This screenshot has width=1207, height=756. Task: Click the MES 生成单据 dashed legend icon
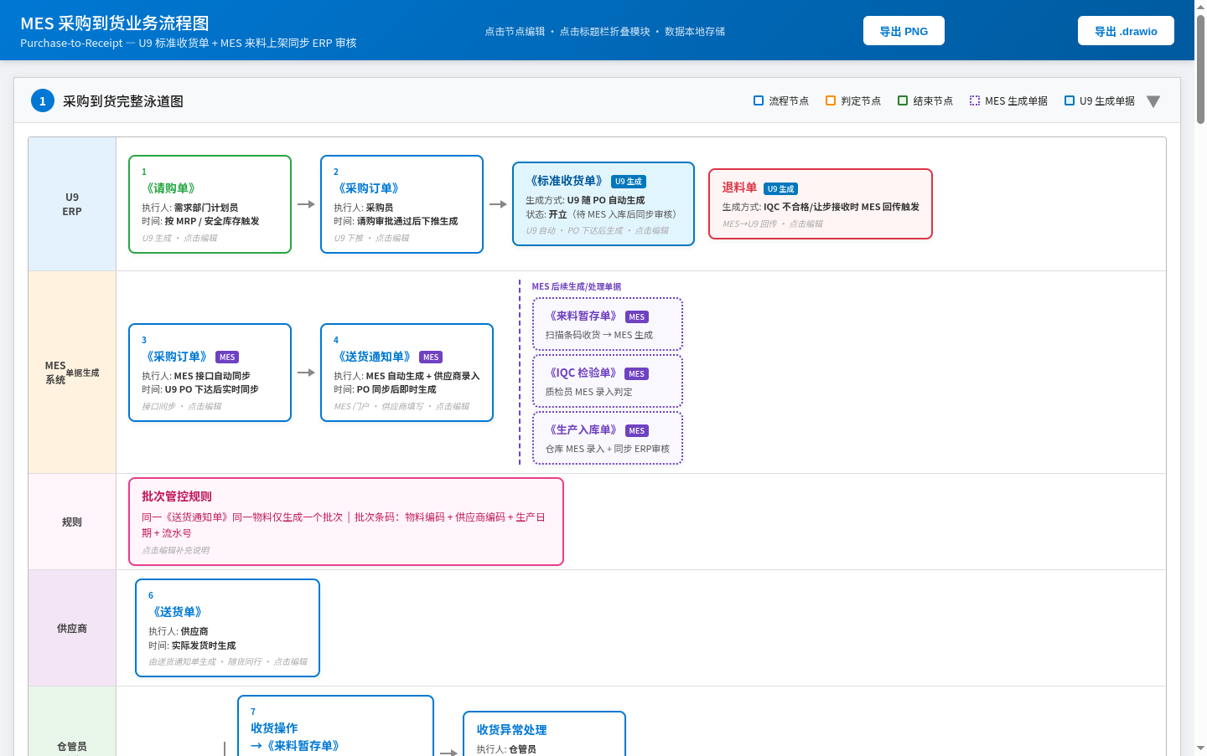click(975, 100)
